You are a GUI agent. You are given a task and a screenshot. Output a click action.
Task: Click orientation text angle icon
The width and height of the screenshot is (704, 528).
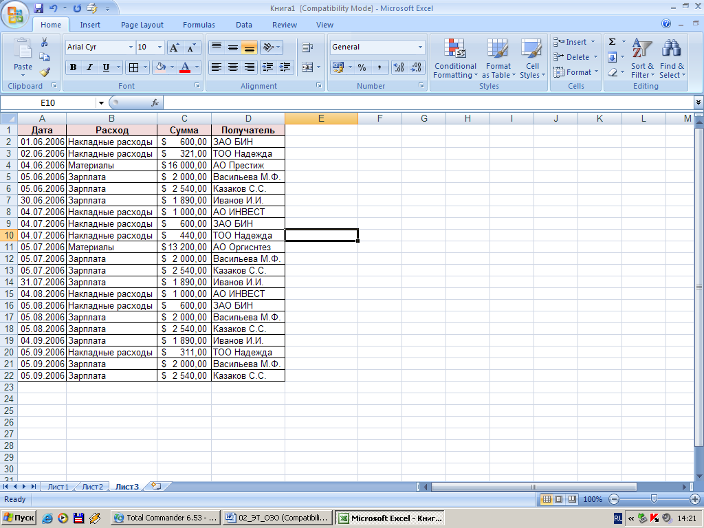[x=268, y=47]
